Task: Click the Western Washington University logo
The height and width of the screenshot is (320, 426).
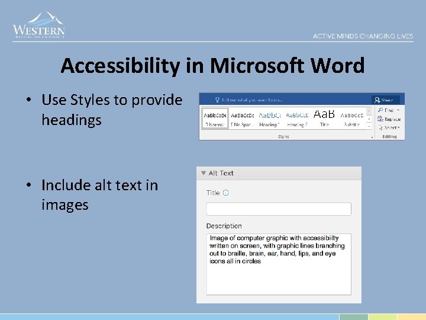Action: point(38,25)
